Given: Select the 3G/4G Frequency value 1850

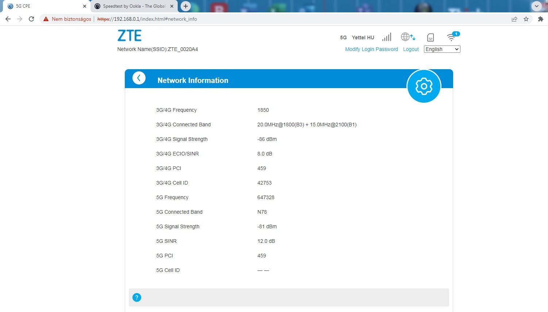Looking at the screenshot, I should 263,110.
